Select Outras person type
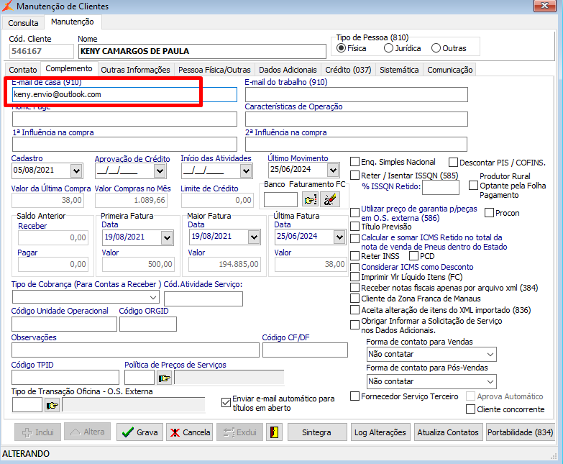 436,47
